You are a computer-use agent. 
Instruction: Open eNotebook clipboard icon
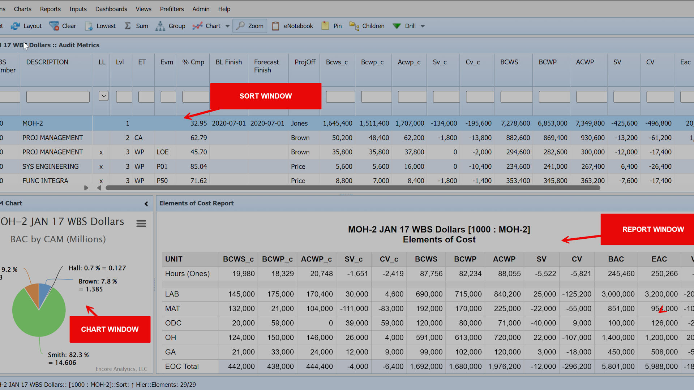[275, 26]
